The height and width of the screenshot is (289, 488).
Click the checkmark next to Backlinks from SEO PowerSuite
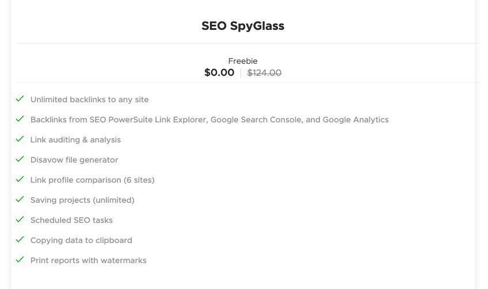tap(20, 119)
